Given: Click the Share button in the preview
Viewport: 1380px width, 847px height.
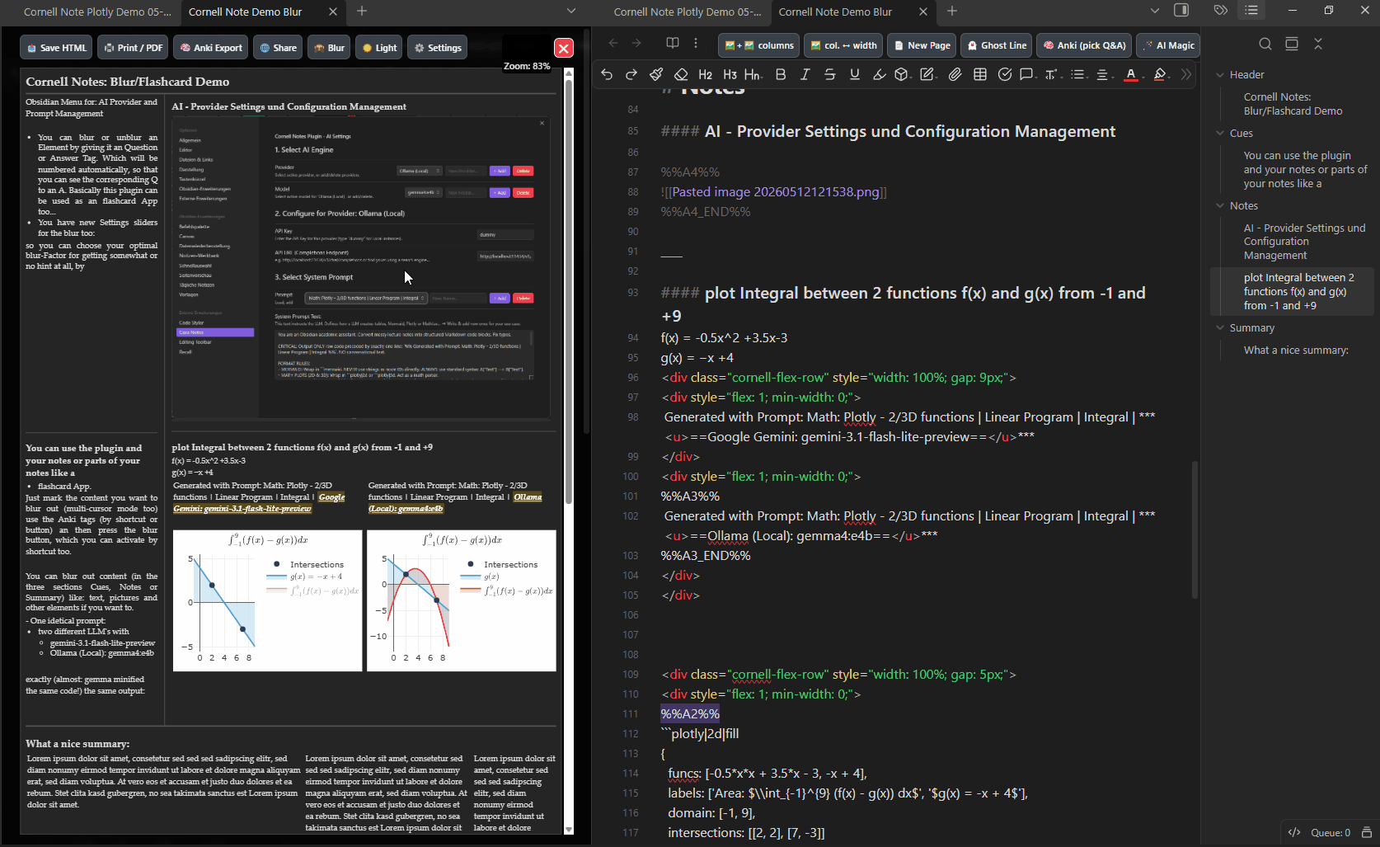Looking at the screenshot, I should click(278, 48).
